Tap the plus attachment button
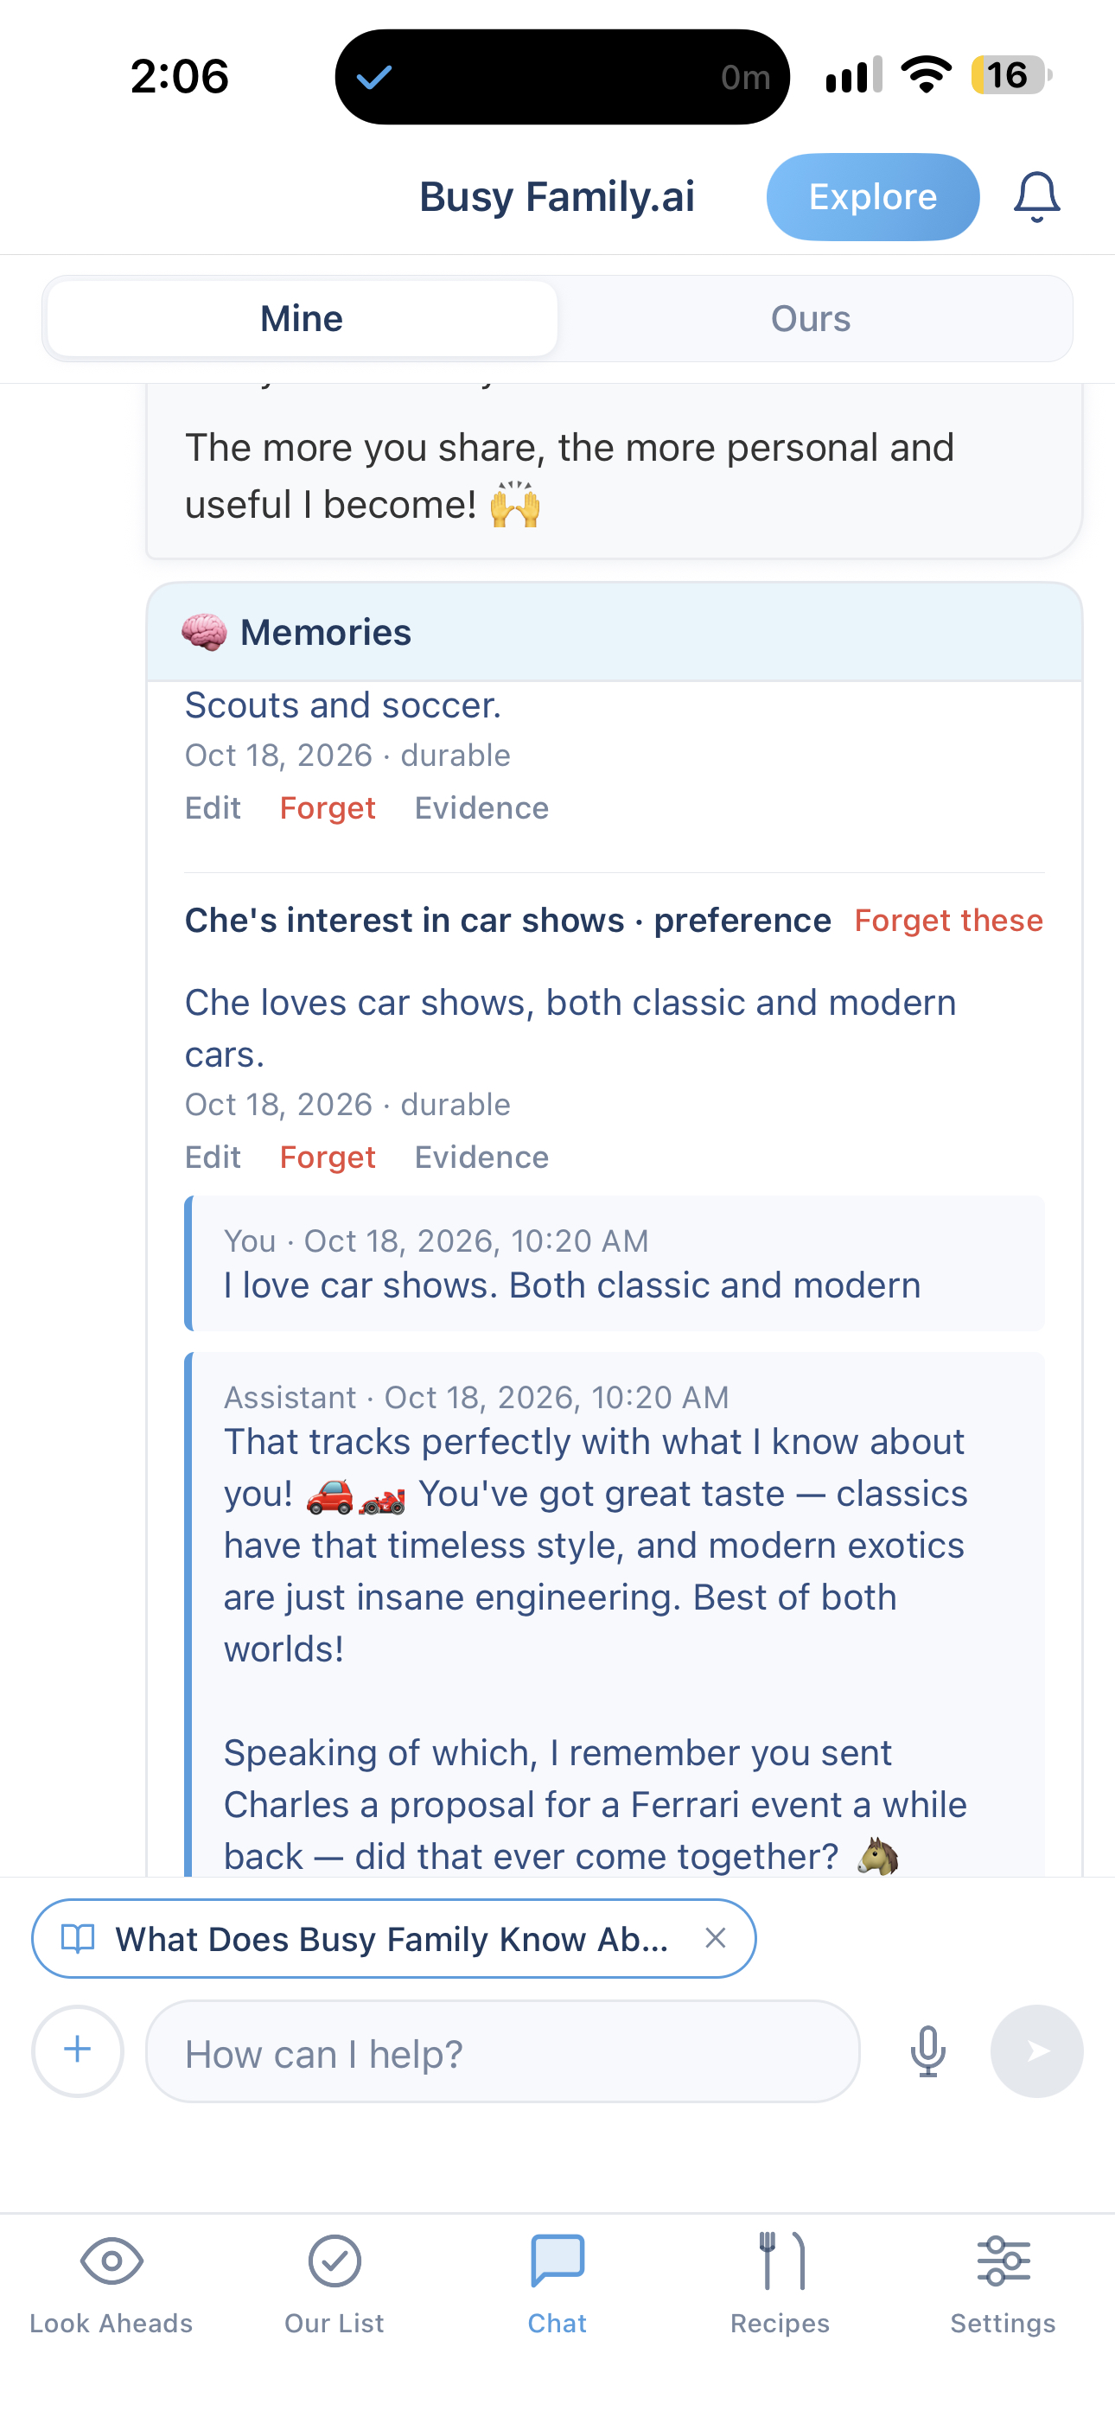 pyautogui.click(x=78, y=2050)
